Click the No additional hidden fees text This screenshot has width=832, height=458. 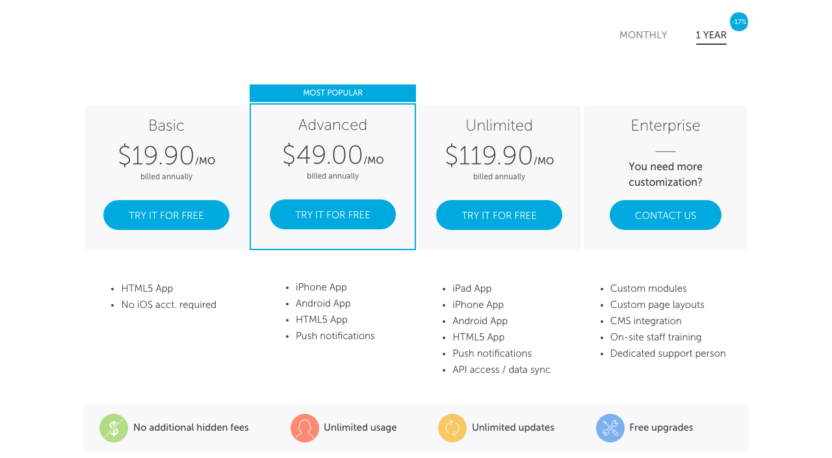point(191,427)
